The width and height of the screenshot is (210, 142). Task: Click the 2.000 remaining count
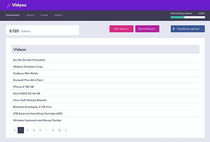pyautogui.click(x=201, y=13)
